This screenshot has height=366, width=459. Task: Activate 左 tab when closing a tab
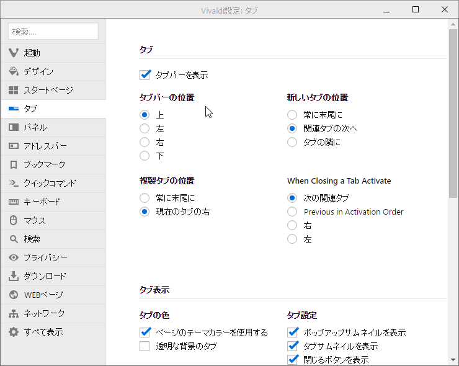[292, 239]
